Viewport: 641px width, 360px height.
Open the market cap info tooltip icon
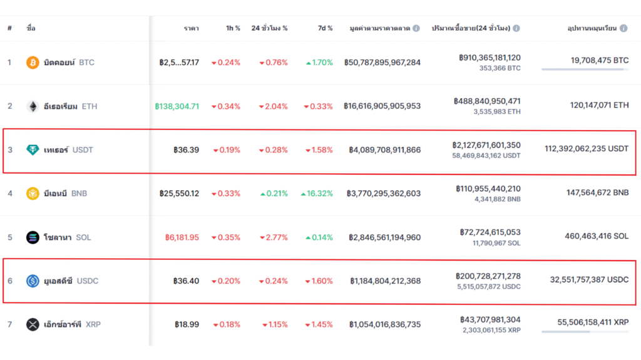[416, 27]
